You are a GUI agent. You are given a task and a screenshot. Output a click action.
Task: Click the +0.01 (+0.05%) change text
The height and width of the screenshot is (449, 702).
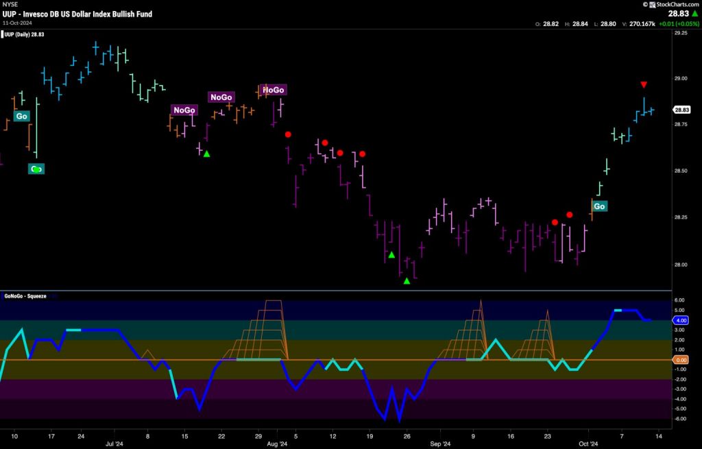point(678,24)
